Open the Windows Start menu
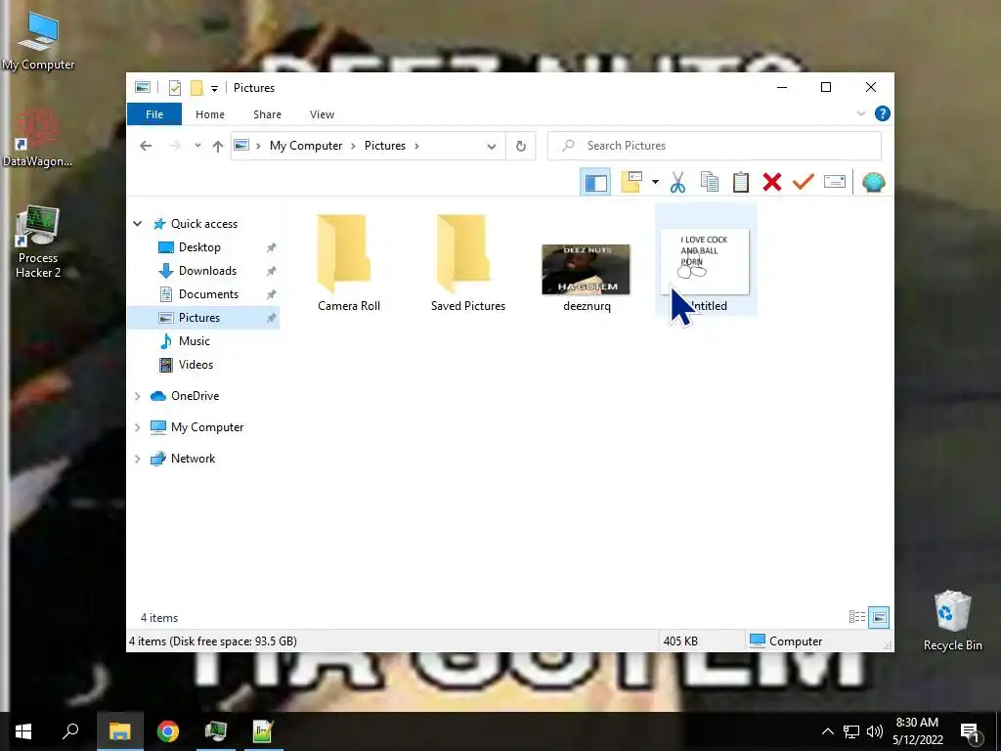The image size is (1001, 751). (x=23, y=731)
